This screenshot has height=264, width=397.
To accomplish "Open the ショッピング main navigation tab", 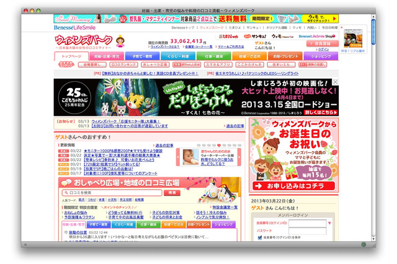I will (x=321, y=56).
